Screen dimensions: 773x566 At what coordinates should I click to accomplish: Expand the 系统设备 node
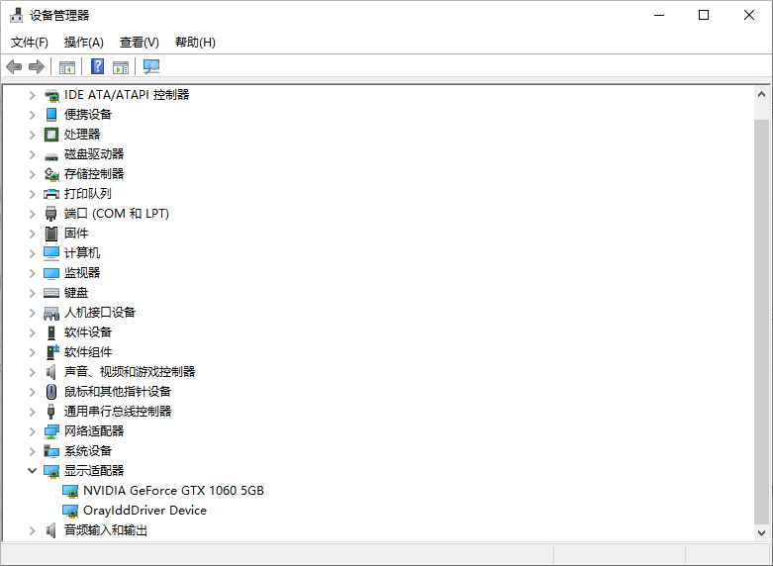tap(32, 451)
